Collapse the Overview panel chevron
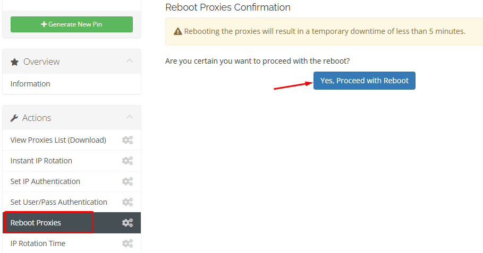483x253 pixels. [x=130, y=61]
